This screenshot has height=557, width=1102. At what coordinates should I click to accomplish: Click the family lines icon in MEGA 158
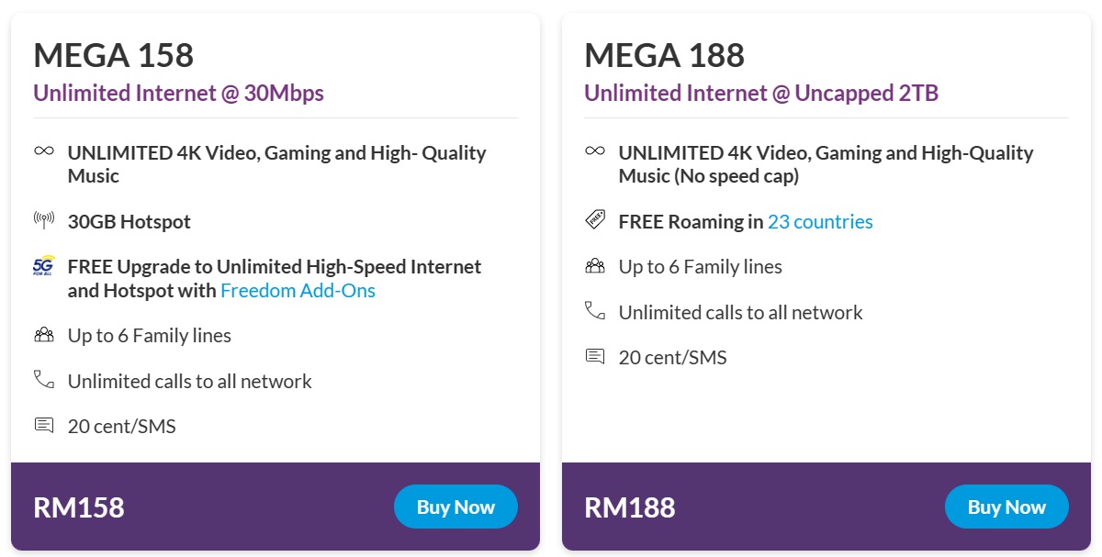point(44,334)
